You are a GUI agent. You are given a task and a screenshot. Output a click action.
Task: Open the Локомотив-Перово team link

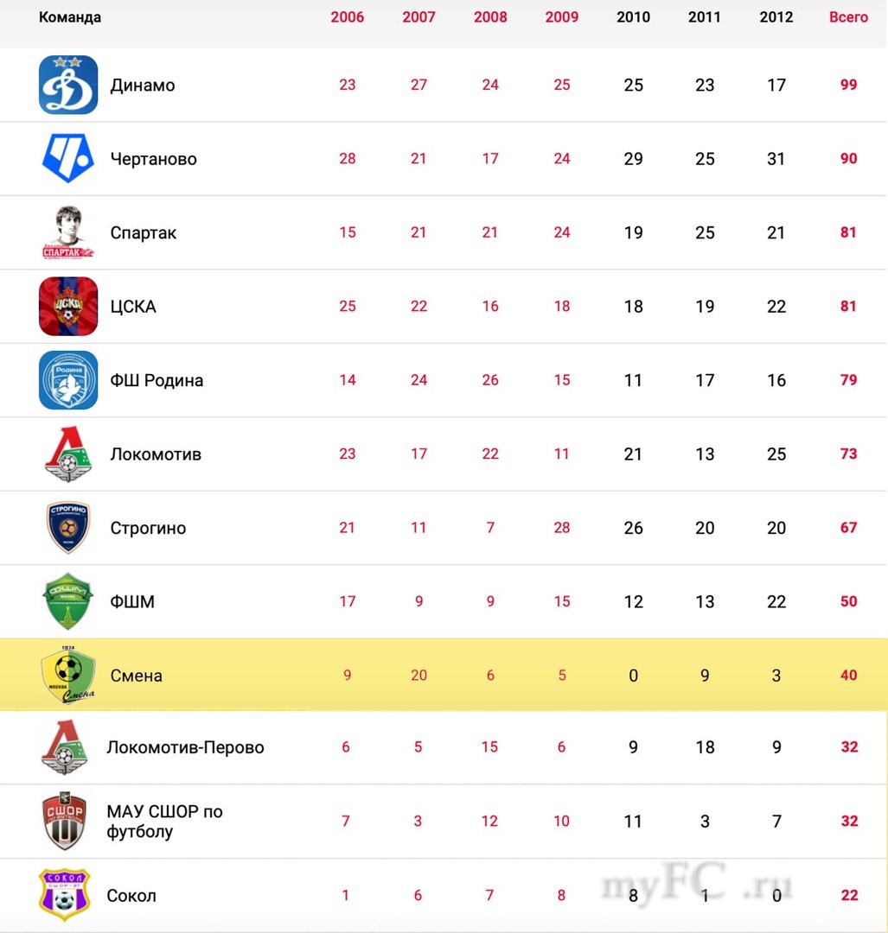click(x=185, y=747)
